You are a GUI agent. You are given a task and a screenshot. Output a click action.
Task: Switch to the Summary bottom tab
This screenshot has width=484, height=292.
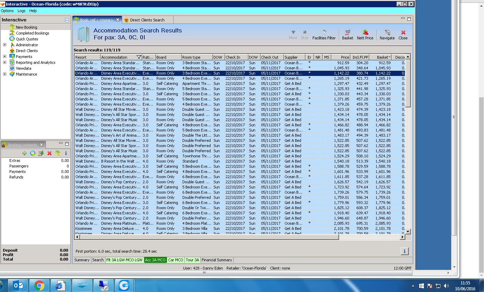(82, 260)
